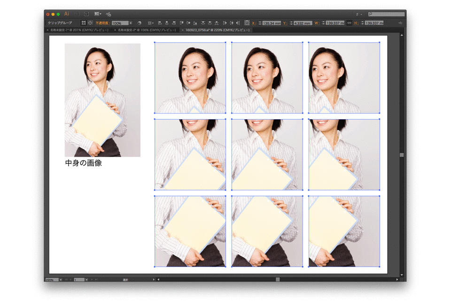Screen dimensions: 451x305
Task: Click the height stepper arrows
Action: click(362, 23)
